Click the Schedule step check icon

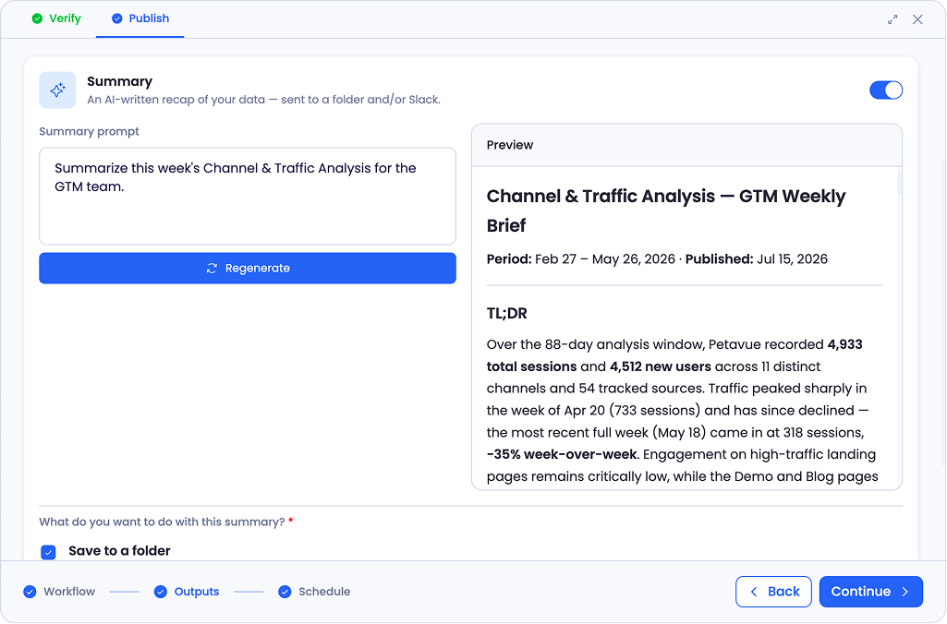(285, 592)
